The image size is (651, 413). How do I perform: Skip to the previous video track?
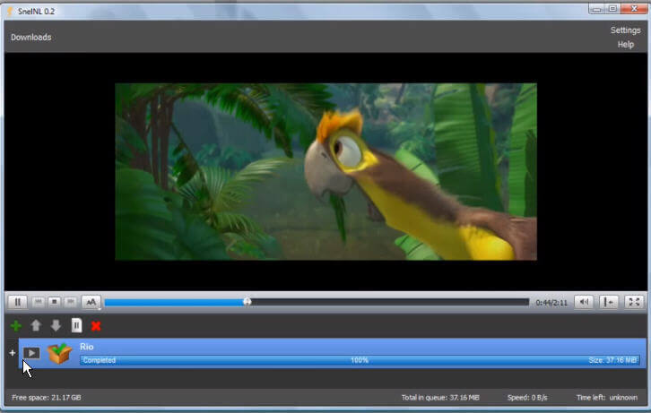(x=39, y=302)
